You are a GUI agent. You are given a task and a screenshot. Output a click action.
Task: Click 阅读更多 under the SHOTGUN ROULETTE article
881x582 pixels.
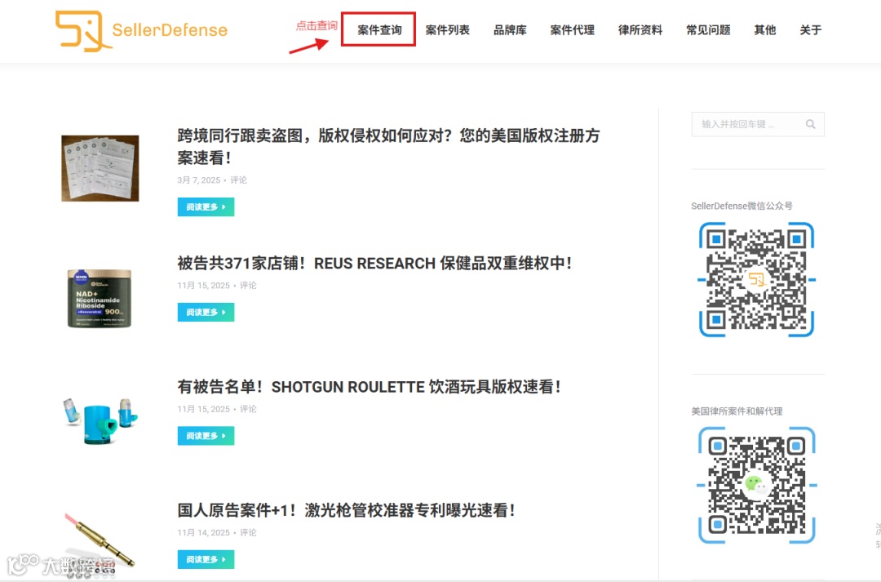206,436
